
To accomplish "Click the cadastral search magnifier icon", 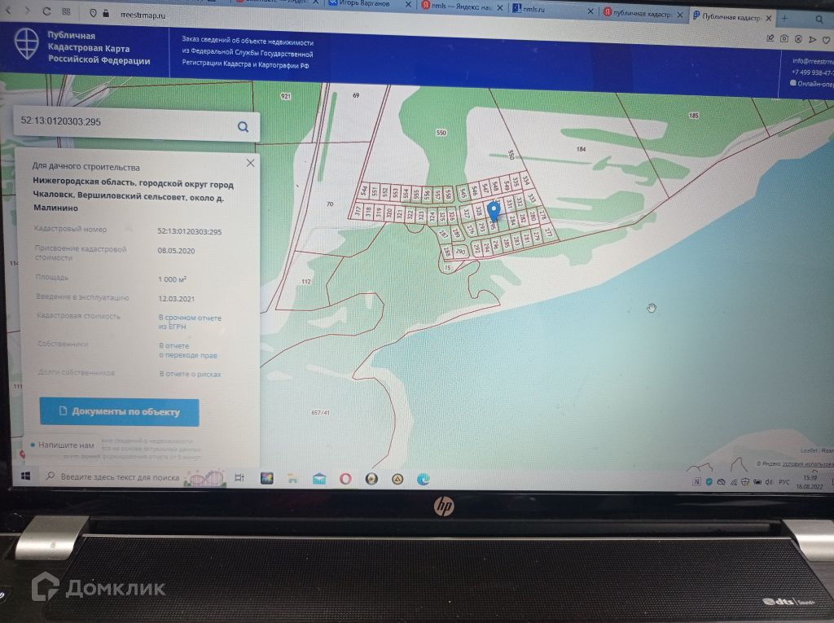I will tap(243, 126).
